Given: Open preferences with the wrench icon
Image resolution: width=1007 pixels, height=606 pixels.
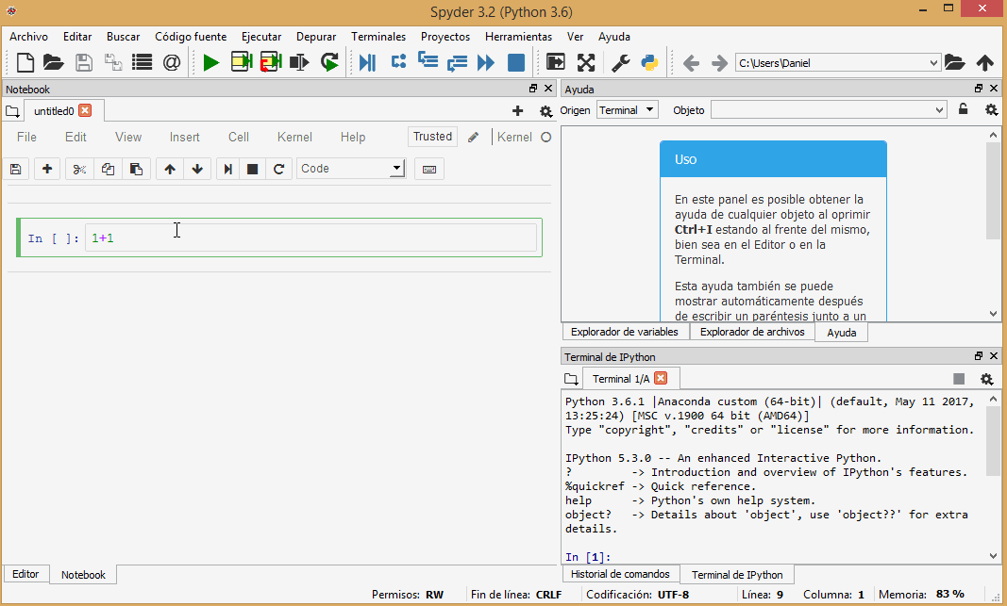Looking at the screenshot, I should coord(620,62).
